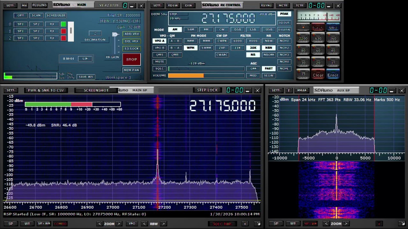Switch mode to USB

pyautogui.click(x=269, y=30)
